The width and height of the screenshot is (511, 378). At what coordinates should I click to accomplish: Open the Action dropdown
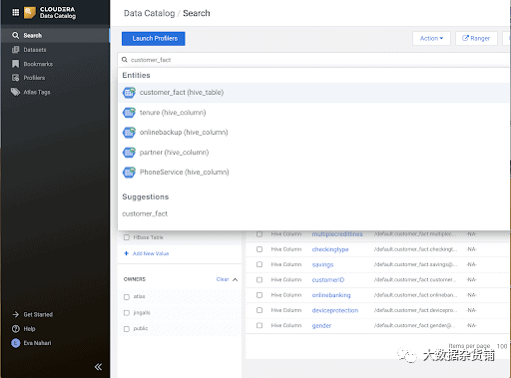(x=431, y=39)
